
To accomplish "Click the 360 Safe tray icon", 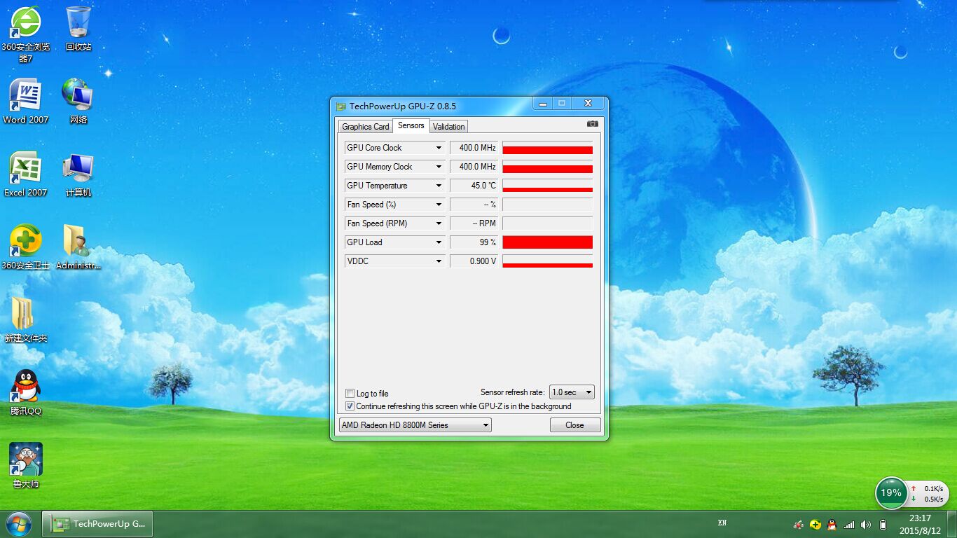I will point(815,524).
